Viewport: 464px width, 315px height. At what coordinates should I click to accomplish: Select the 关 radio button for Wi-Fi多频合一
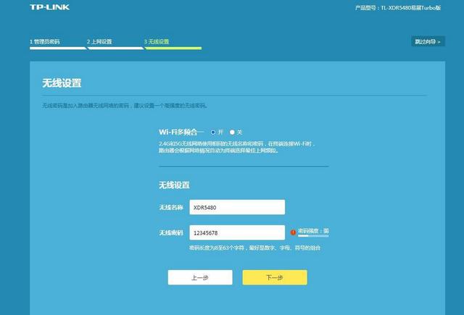point(232,132)
